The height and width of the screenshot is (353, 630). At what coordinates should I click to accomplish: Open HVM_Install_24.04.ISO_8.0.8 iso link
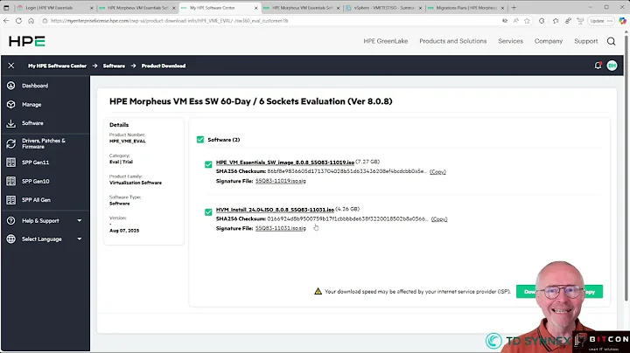(x=275, y=210)
